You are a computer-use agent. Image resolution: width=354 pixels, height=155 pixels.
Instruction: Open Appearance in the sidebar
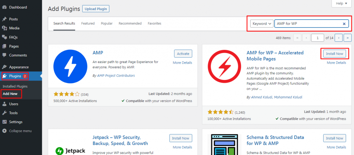19,67
